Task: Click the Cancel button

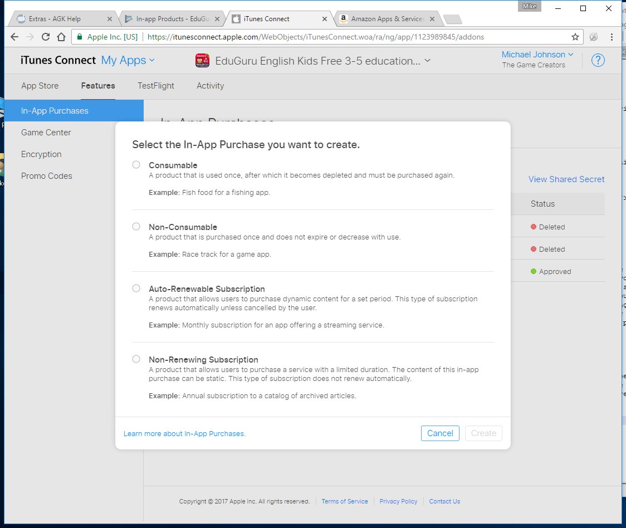Action: pos(440,433)
